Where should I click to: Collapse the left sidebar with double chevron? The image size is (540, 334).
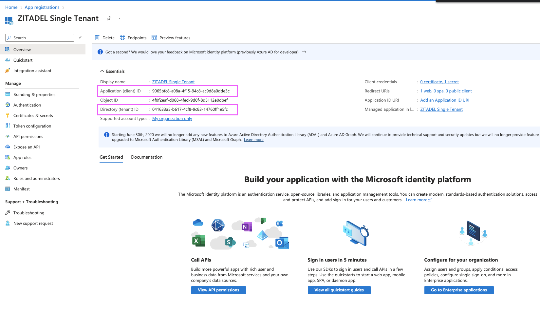[80, 37]
